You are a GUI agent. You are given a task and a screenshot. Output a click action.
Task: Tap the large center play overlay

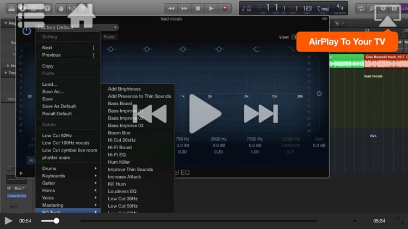(x=205, y=114)
